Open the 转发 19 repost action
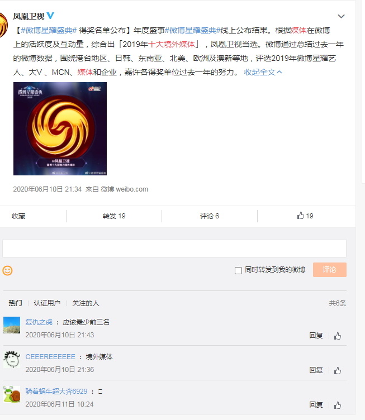 point(114,216)
